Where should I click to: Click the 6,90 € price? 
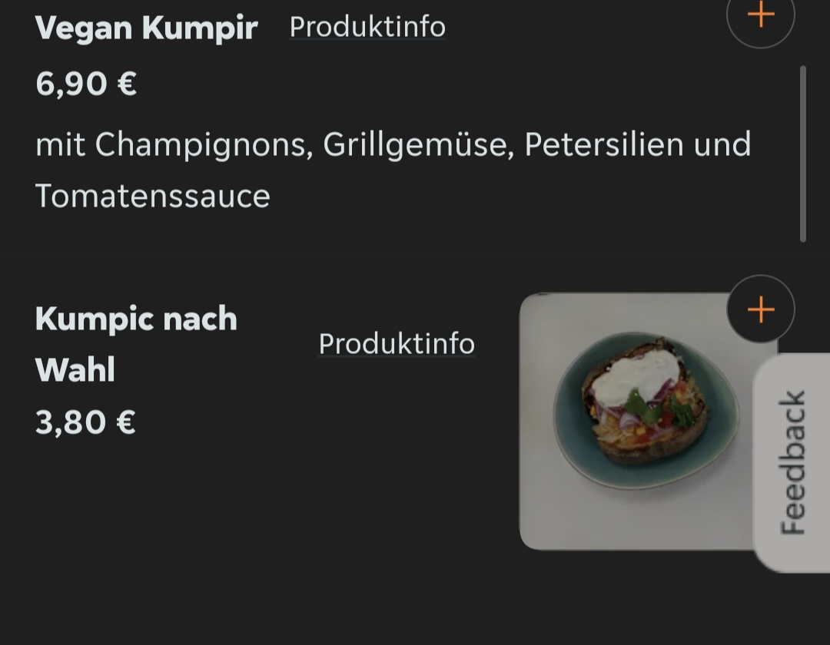[86, 83]
